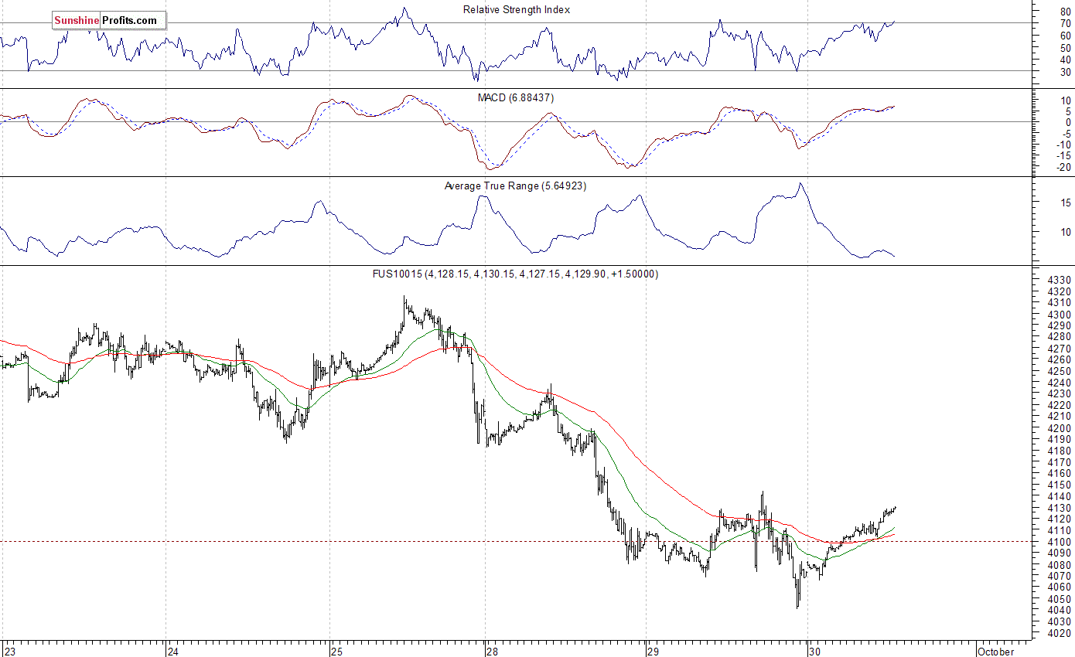The image size is (1075, 657).
Task: Click the MACD (6.88437) label
Action: (x=517, y=97)
